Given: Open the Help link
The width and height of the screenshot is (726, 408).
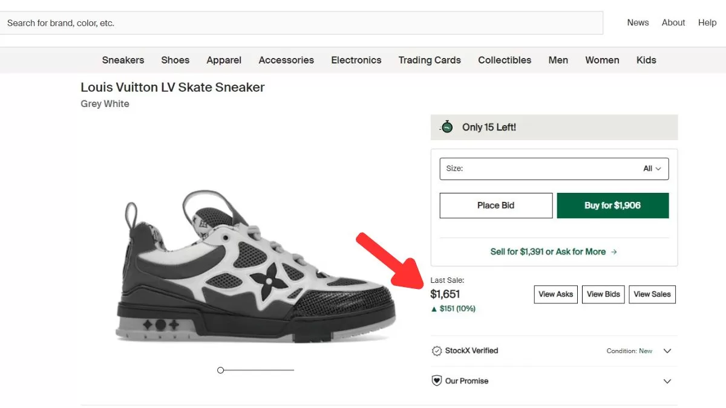Looking at the screenshot, I should (x=707, y=22).
